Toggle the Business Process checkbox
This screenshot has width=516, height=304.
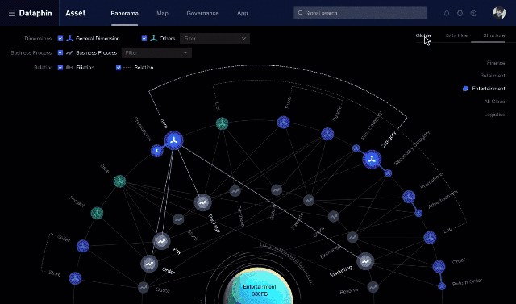coord(60,52)
